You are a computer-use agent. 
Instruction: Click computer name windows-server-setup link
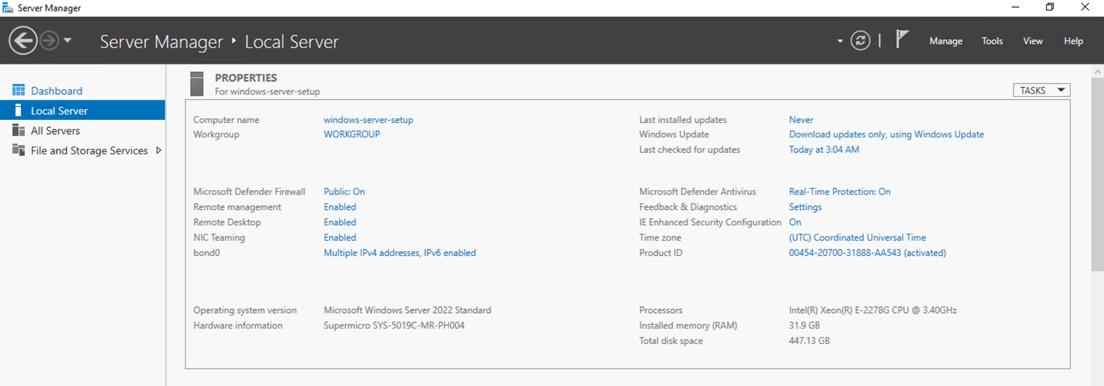pyautogui.click(x=368, y=119)
